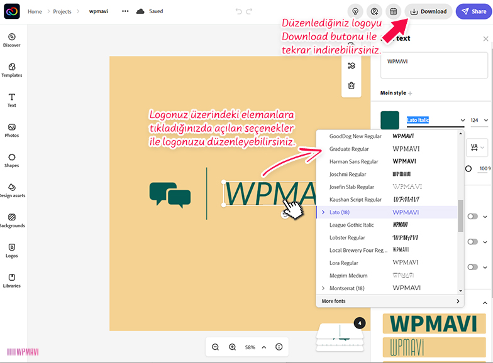Open the zoom level 58% menu
Screen dimensions: 493x363
point(255,347)
